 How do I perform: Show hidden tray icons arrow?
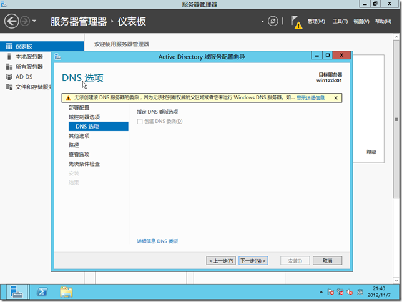(321, 292)
